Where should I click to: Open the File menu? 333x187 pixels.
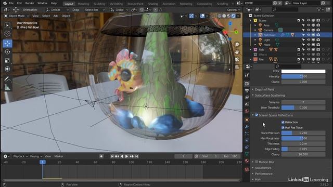[x=11, y=4]
